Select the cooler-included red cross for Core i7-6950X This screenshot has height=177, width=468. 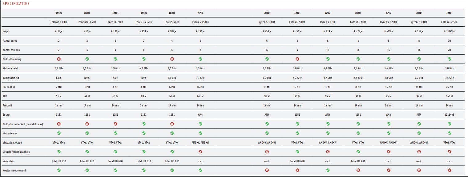point(450,170)
